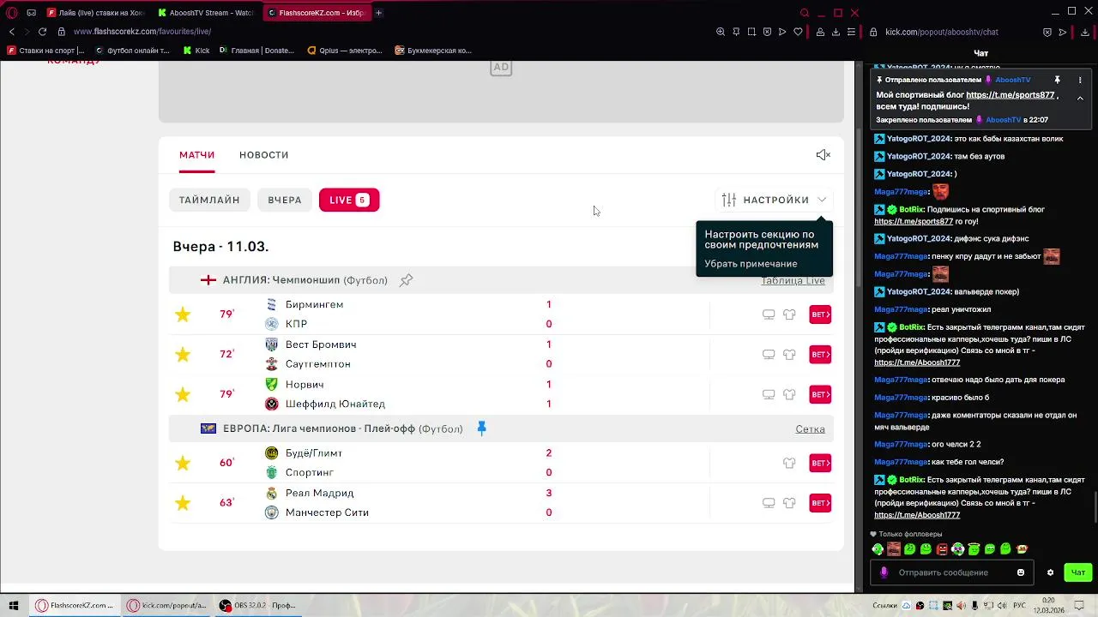Viewport: 1098px width, 617px height.
Task: Open t.me/sports877 link in pinned message
Action: [x=1010, y=95]
